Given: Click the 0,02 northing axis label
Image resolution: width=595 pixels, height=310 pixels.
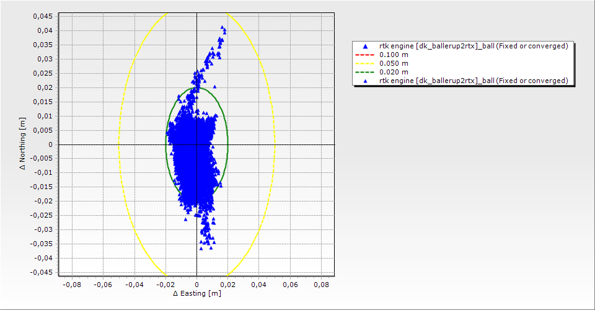Looking at the screenshot, I should [x=45, y=87].
